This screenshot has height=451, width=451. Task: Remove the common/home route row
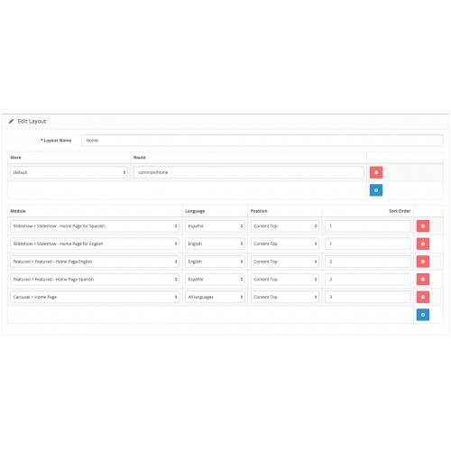point(376,172)
